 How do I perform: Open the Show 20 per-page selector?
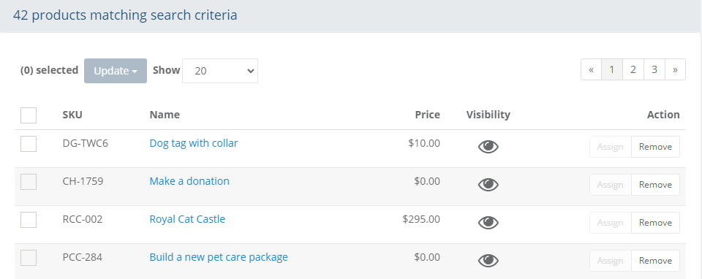tap(220, 71)
